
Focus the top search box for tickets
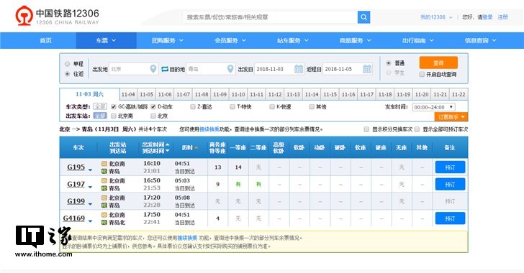(270, 17)
